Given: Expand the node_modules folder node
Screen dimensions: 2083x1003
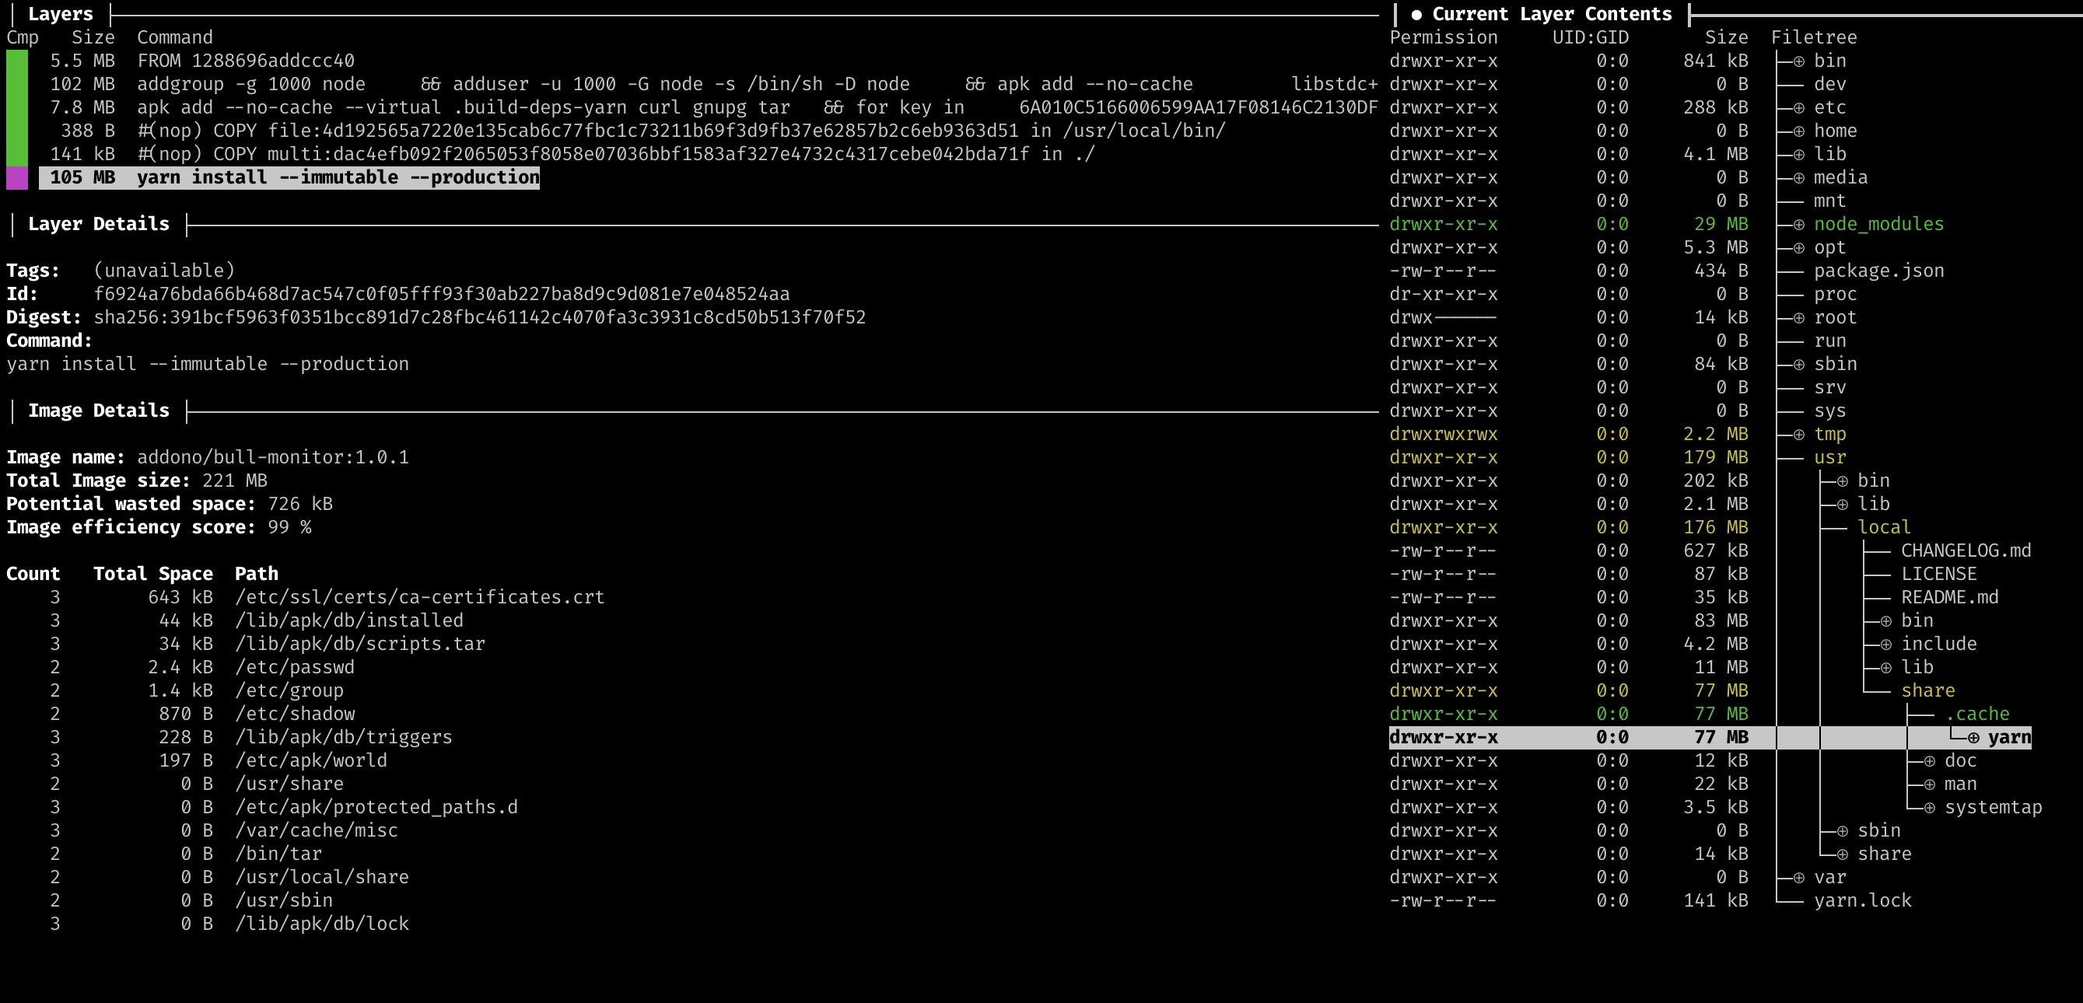Looking at the screenshot, I should pyautogui.click(x=1798, y=224).
